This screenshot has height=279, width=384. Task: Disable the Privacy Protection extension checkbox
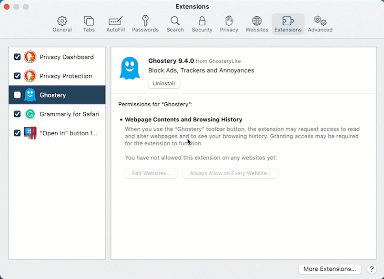pos(17,76)
